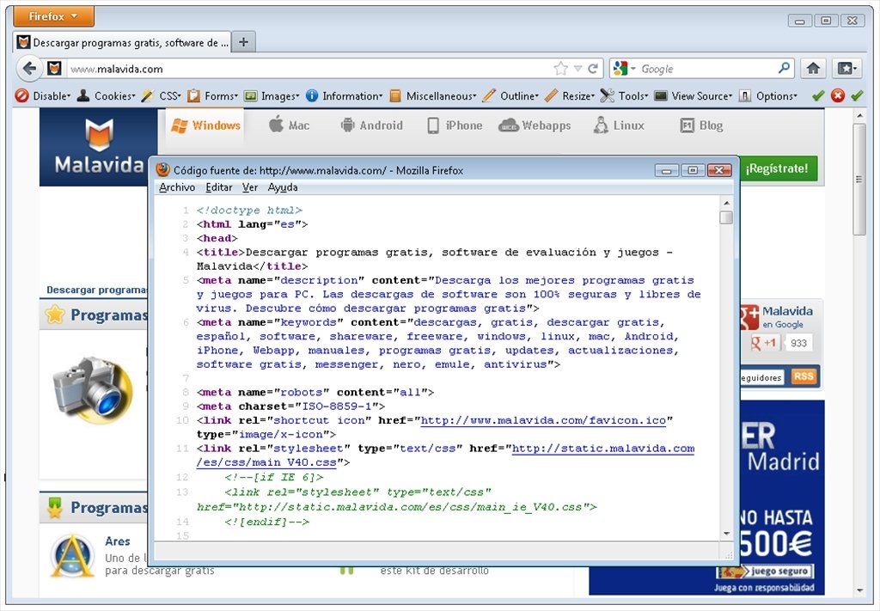Open the Outline toolbar menu
880x611 pixels.
click(x=510, y=96)
